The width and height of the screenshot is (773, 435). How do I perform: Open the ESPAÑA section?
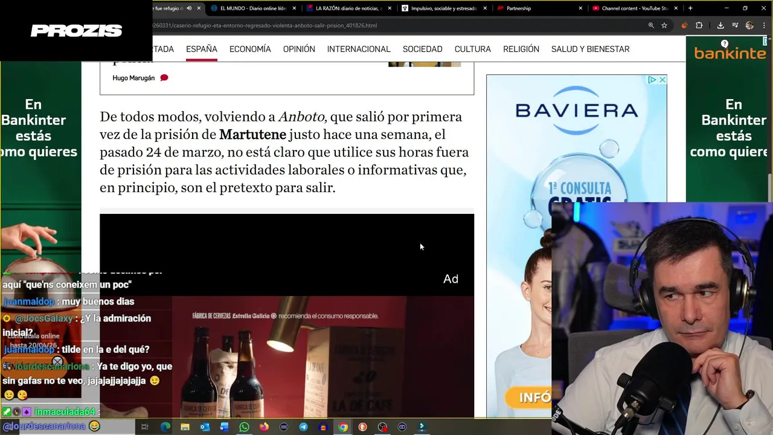(202, 49)
